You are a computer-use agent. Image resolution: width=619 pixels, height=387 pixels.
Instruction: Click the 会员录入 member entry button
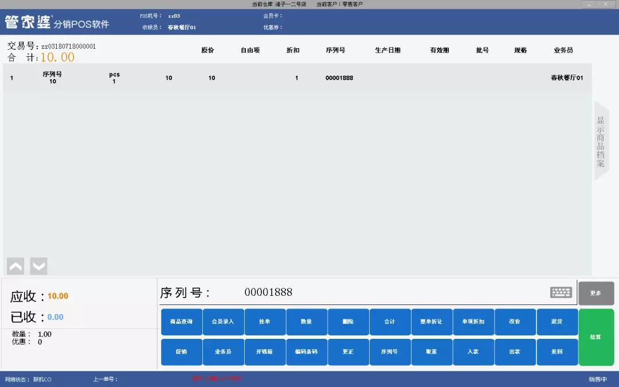point(223,322)
